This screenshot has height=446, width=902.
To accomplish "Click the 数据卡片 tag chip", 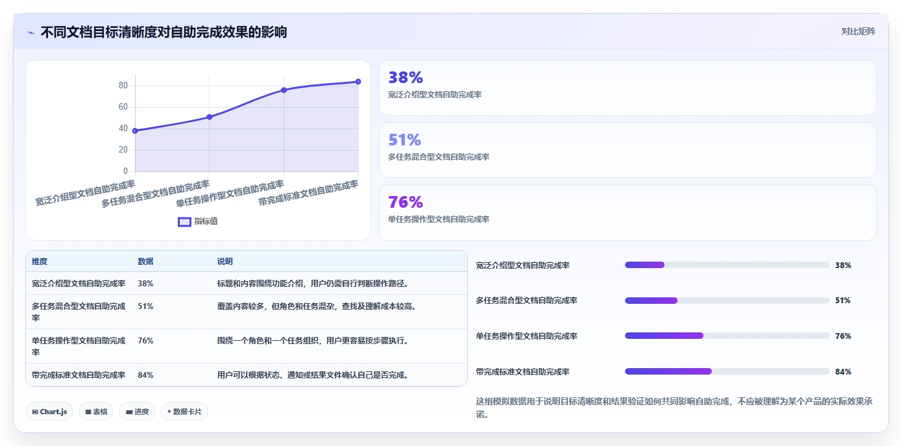I will (x=184, y=412).
